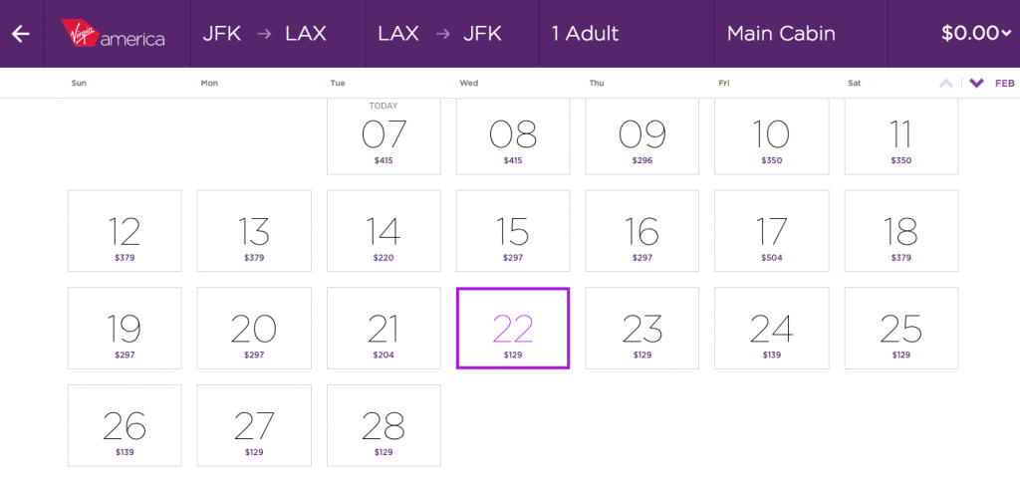The image size is (1020, 487).
Task: Choose date 17 at $504
Action: (x=772, y=231)
